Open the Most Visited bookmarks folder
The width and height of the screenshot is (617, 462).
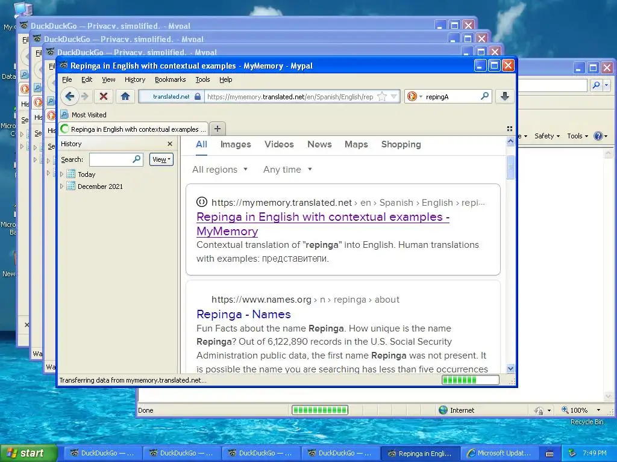[x=83, y=115]
